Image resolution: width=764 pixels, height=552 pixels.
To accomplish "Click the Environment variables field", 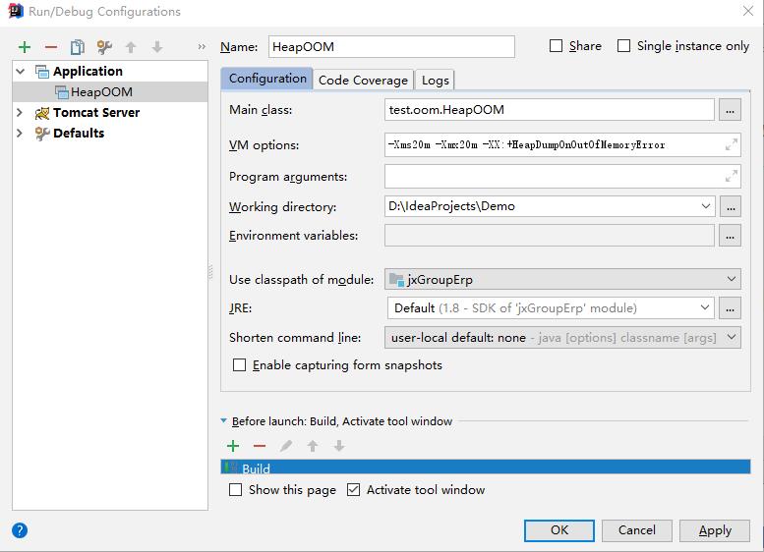I will (550, 236).
